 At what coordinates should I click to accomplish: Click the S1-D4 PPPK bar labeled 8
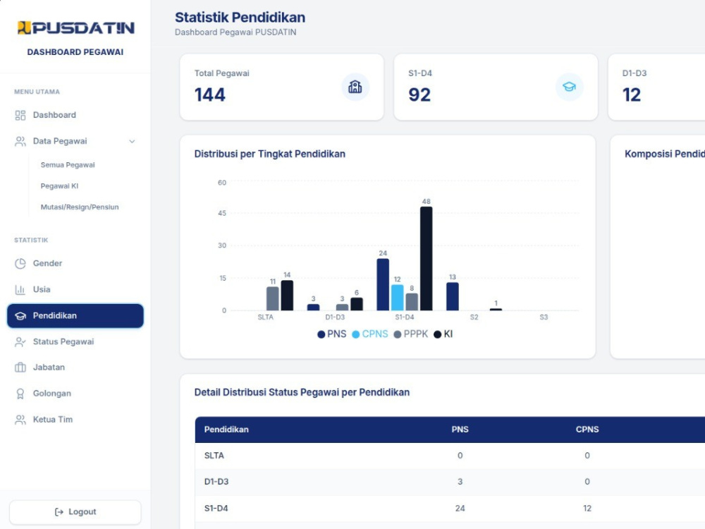point(412,302)
